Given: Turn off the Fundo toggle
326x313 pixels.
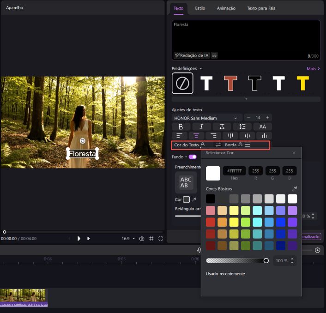Looking at the screenshot, I should pos(192,157).
